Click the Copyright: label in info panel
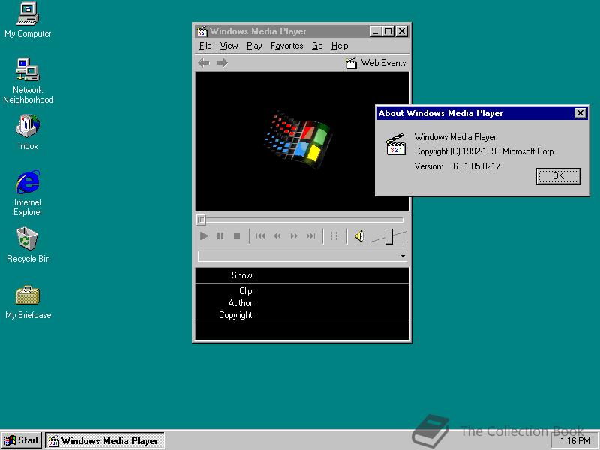The width and height of the screenshot is (600, 450). point(236,315)
